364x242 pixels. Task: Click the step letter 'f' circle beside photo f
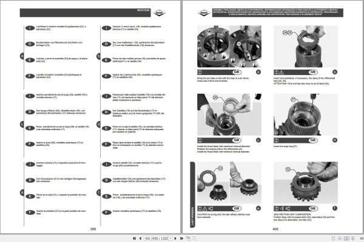tap(334, 208)
